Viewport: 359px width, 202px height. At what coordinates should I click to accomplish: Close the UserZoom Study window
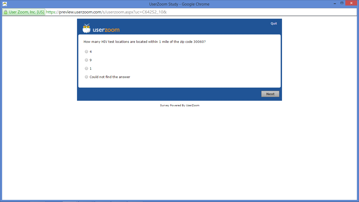click(351, 3)
